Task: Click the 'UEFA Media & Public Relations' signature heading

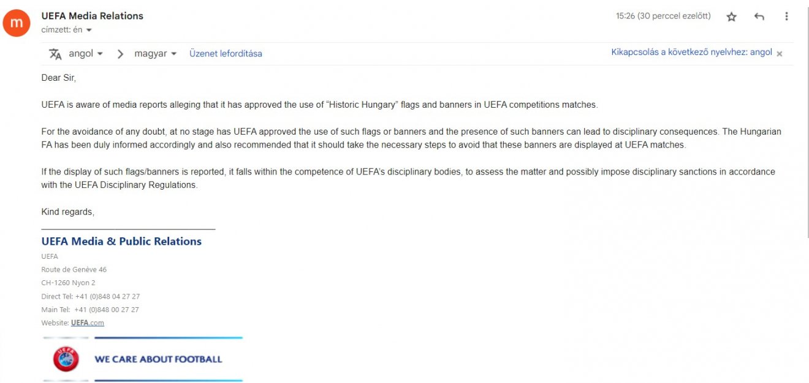Action: 121,242
